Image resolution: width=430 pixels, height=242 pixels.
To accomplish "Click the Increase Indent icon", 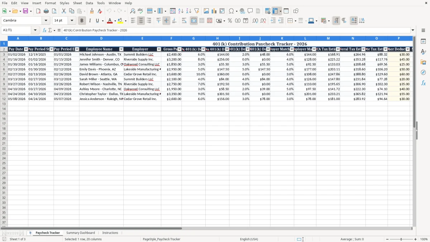I will click(273, 21).
